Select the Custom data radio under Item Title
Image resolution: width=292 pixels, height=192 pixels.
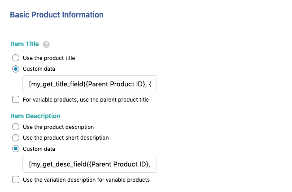pos(16,69)
